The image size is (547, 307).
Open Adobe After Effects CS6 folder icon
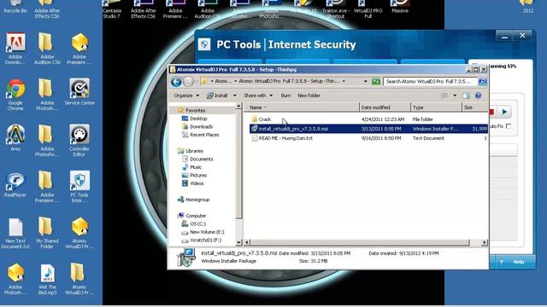pyautogui.click(x=47, y=9)
